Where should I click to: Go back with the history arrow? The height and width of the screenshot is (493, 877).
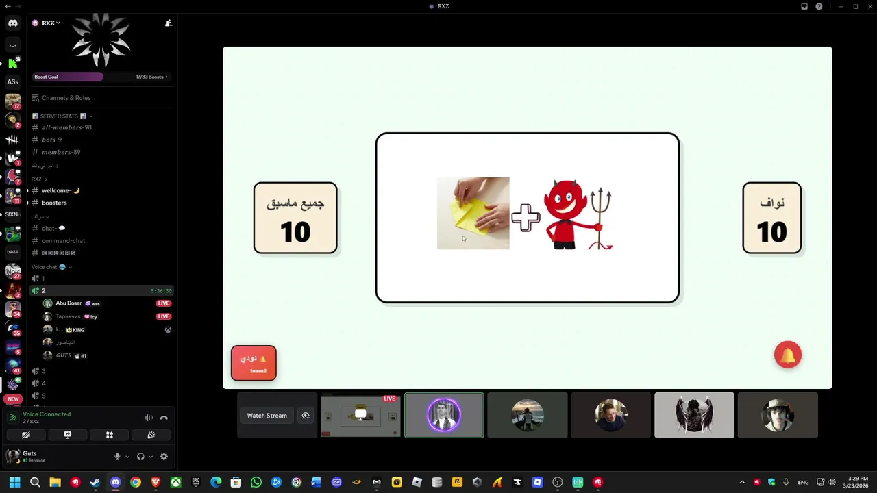click(8, 6)
